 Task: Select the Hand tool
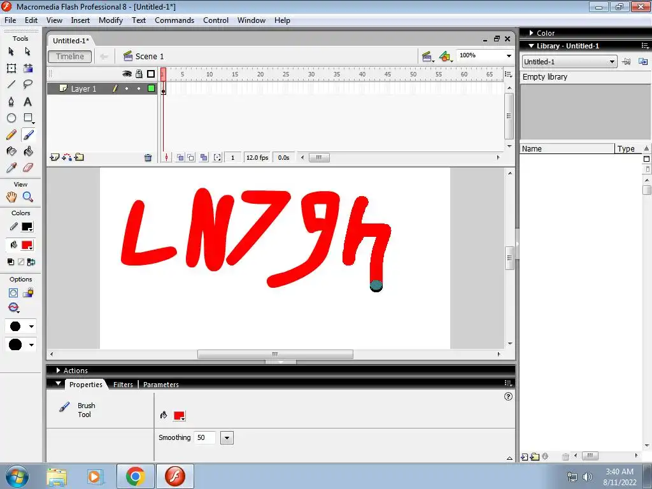click(11, 197)
